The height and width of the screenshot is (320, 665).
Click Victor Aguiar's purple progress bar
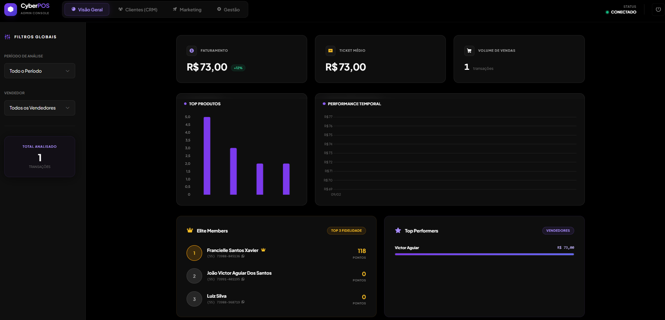tap(484, 254)
